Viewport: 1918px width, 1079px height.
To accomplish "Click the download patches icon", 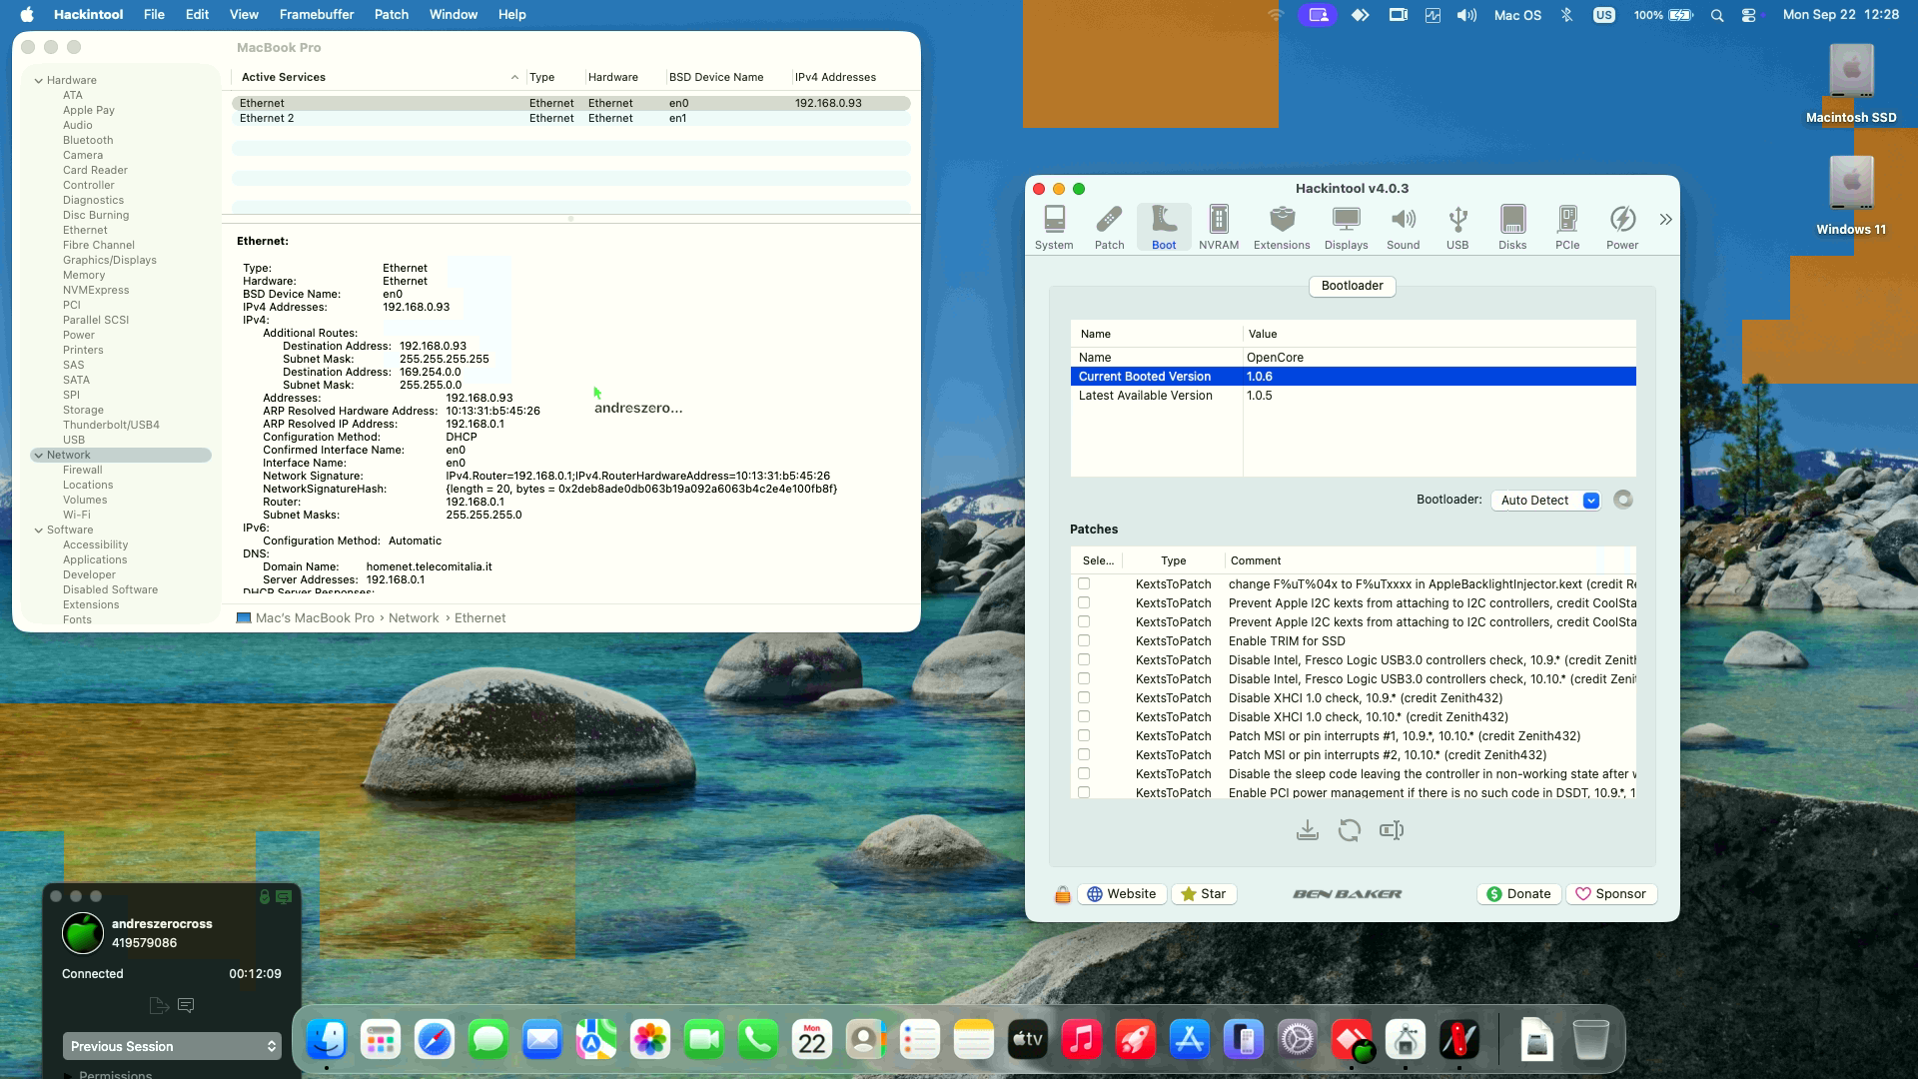I will click(x=1308, y=830).
